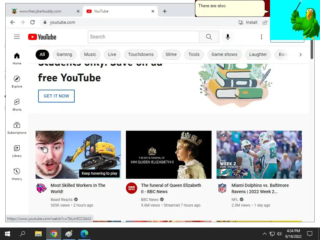Image resolution: width=320 pixels, height=240 pixels.
Task: Select the Laughter filter chip
Action: tap(258, 54)
